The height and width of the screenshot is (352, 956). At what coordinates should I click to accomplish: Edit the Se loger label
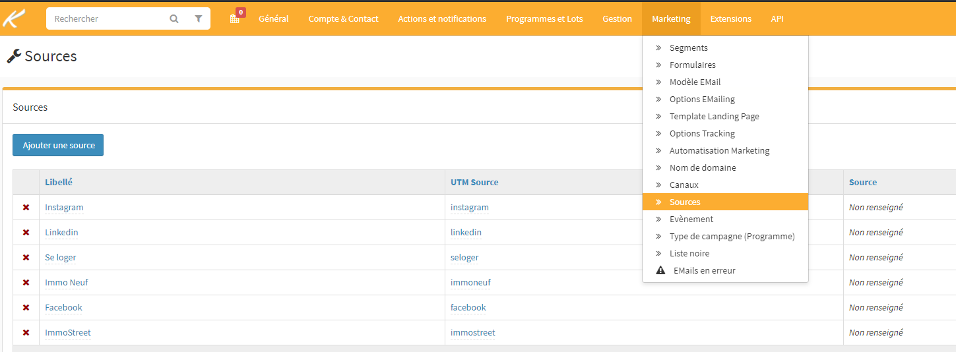coord(61,258)
